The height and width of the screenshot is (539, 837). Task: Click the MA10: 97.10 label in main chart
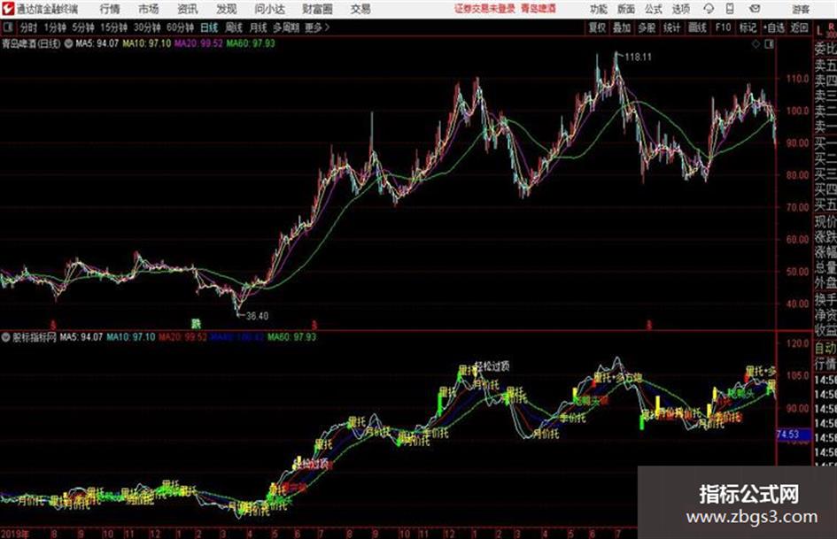(x=147, y=43)
